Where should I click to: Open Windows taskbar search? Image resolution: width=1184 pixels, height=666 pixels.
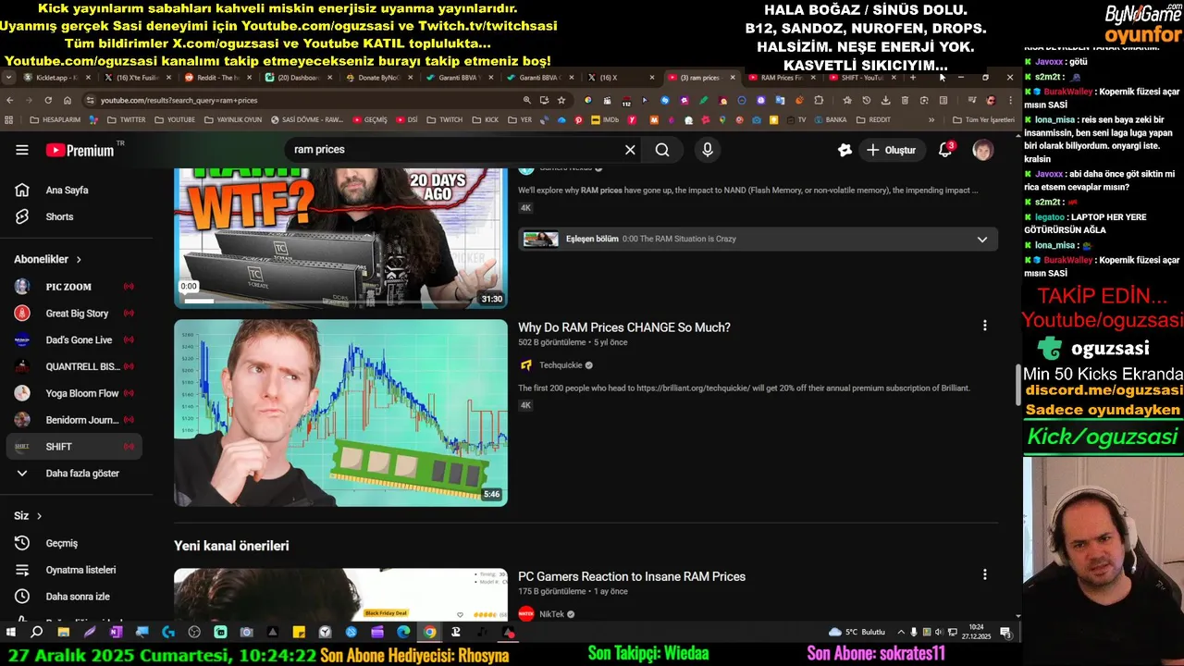[x=37, y=632]
